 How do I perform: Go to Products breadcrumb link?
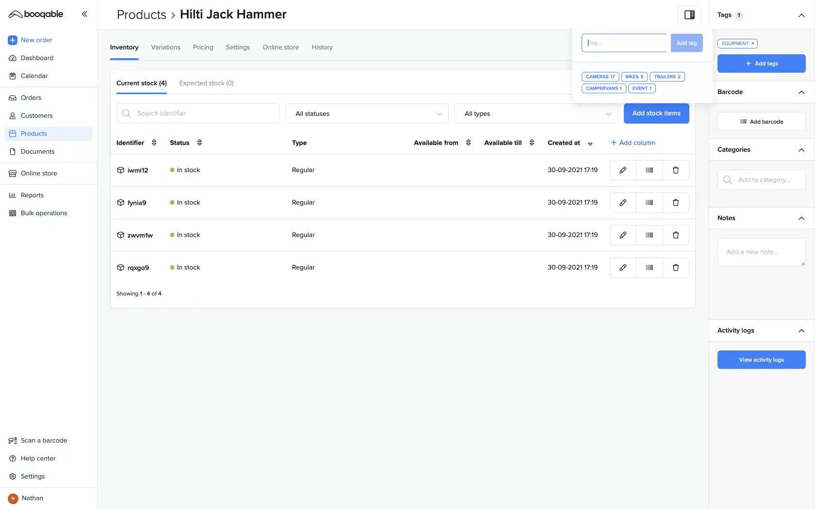pos(142,15)
